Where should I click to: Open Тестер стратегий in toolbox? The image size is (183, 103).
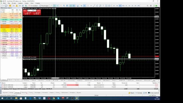pos(154,93)
